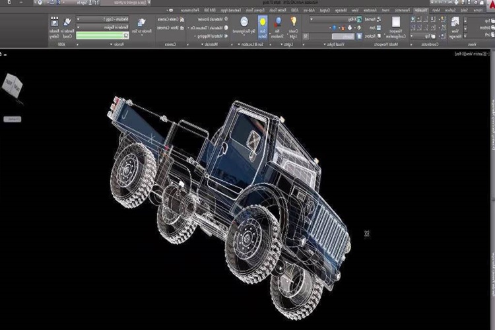Open the Express Tools ribbon tab

click(255, 11)
